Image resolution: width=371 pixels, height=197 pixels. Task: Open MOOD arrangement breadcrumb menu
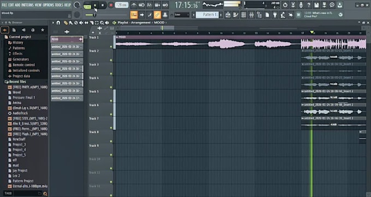pyautogui.click(x=159, y=22)
